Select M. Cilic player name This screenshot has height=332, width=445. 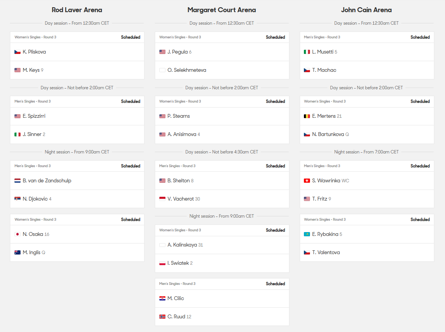coord(176,299)
